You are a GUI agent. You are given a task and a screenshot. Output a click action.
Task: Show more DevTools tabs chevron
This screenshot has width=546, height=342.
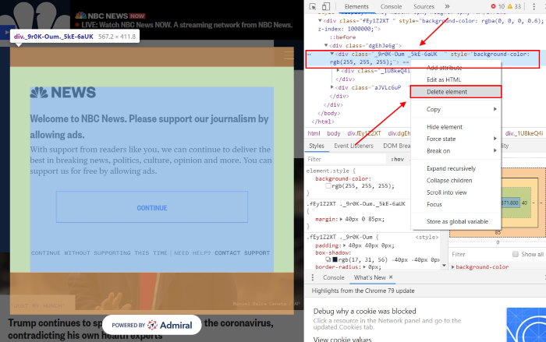click(447, 6)
